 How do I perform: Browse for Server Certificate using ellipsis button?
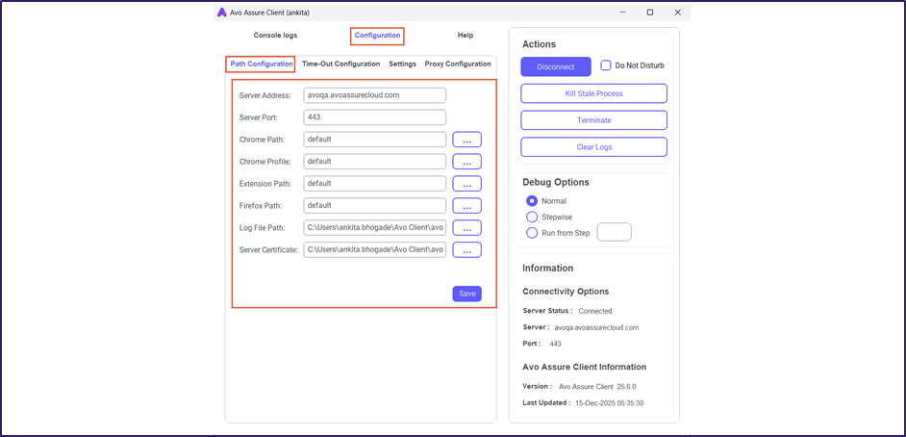point(466,250)
